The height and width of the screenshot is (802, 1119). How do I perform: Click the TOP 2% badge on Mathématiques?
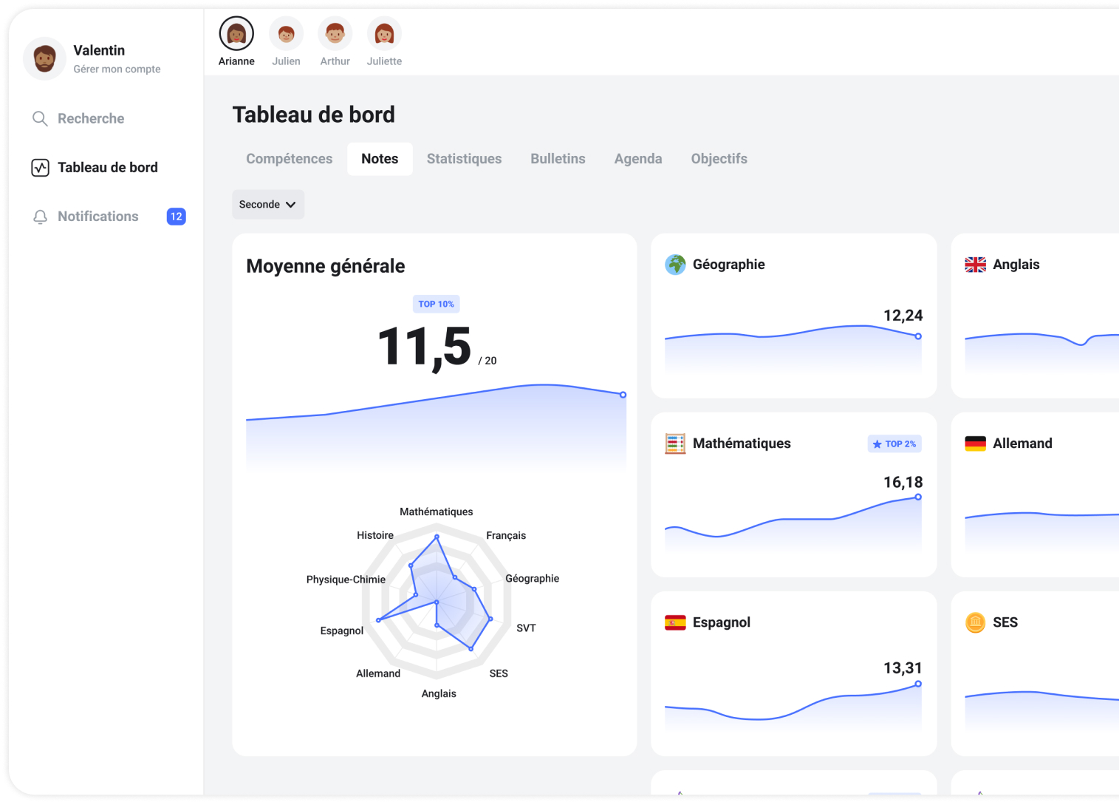894,444
